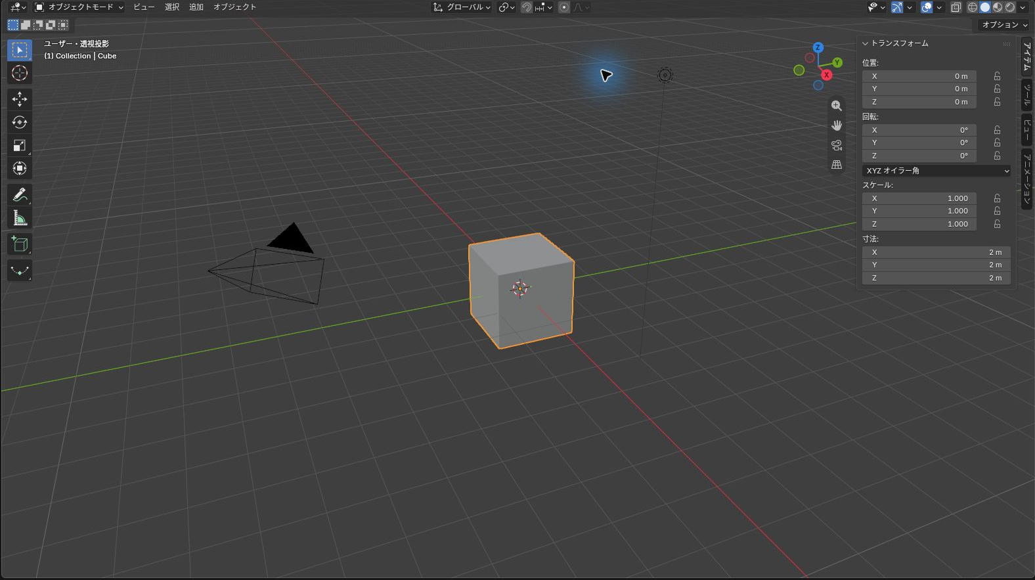Image resolution: width=1035 pixels, height=580 pixels.
Task: Click the blue Z axis gizmo ball
Action: point(818,47)
